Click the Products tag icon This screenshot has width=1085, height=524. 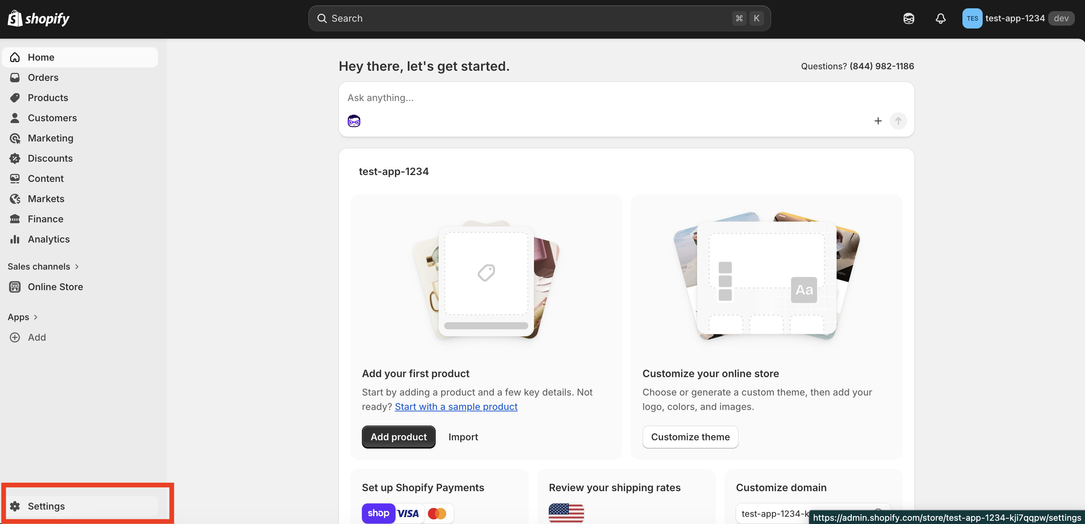(15, 97)
